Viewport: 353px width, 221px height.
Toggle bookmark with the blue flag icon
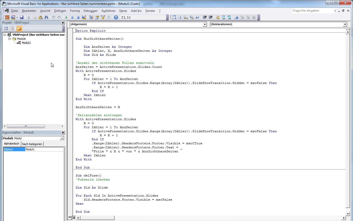pyautogui.click(x=236, y=17)
